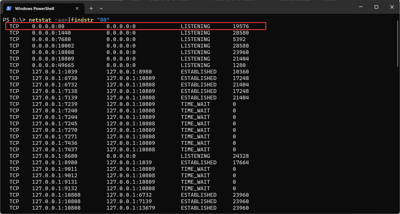
Task: Close the Windows PowerShell tab with its X
Action: [77, 8]
